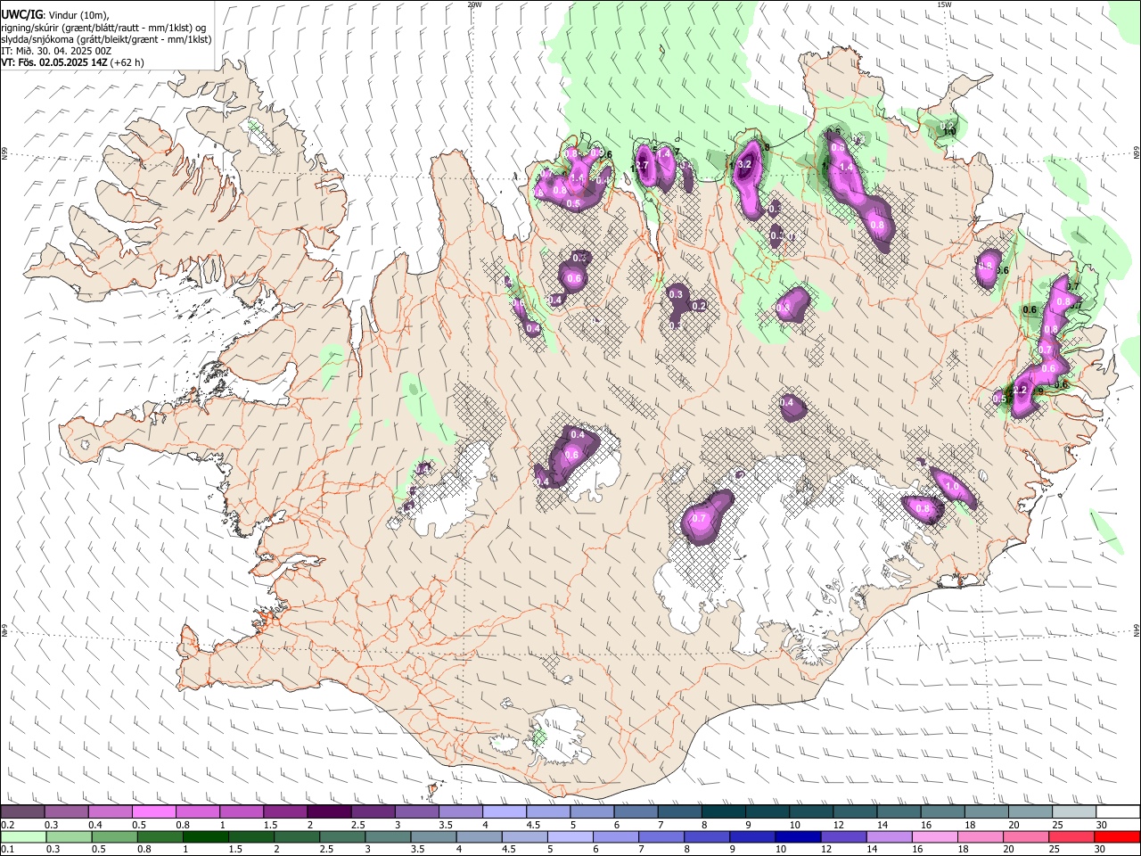Select the bright pink upper-row swatch starting at 0.5
The height and width of the screenshot is (856, 1141).
click(x=153, y=811)
